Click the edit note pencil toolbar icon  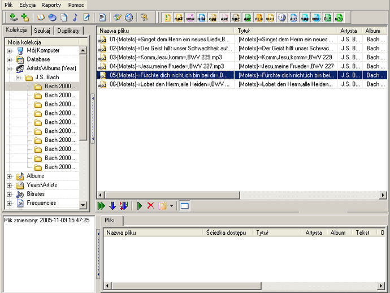pyautogui.click(x=86, y=18)
